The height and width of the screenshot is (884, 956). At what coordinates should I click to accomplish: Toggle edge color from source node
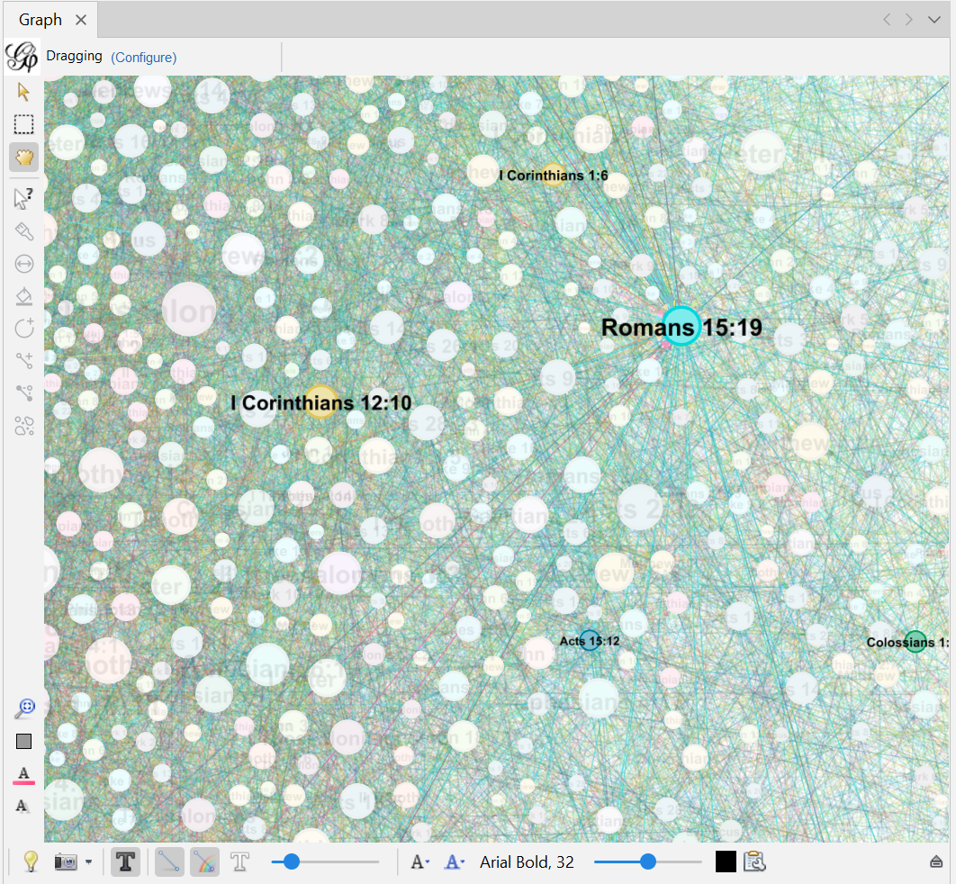pos(205,862)
